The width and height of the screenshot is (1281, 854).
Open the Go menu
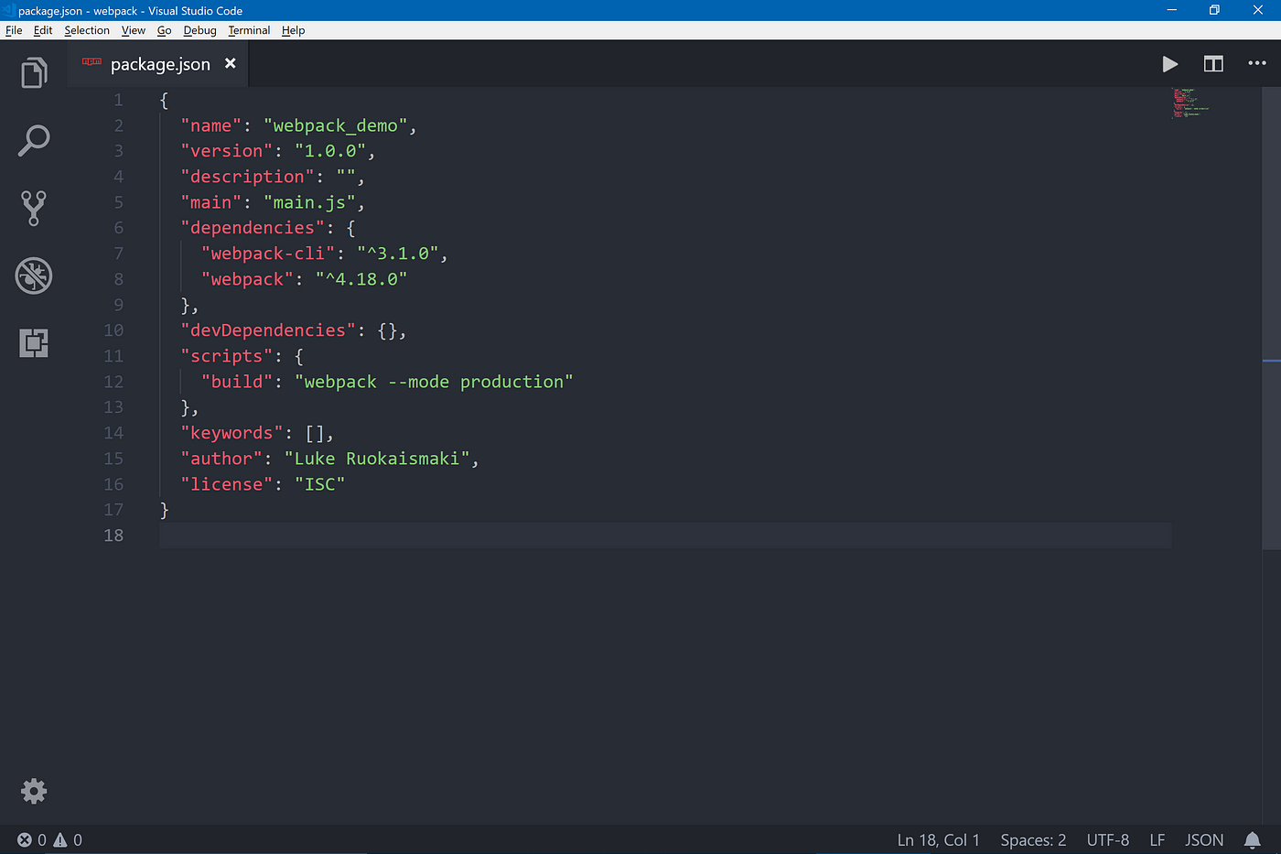[x=165, y=30]
